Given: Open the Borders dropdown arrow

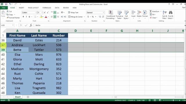Looking at the screenshot, I should (x=37, y=17).
